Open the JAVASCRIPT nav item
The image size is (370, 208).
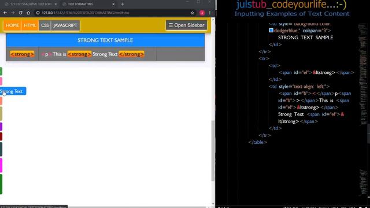pos(65,25)
